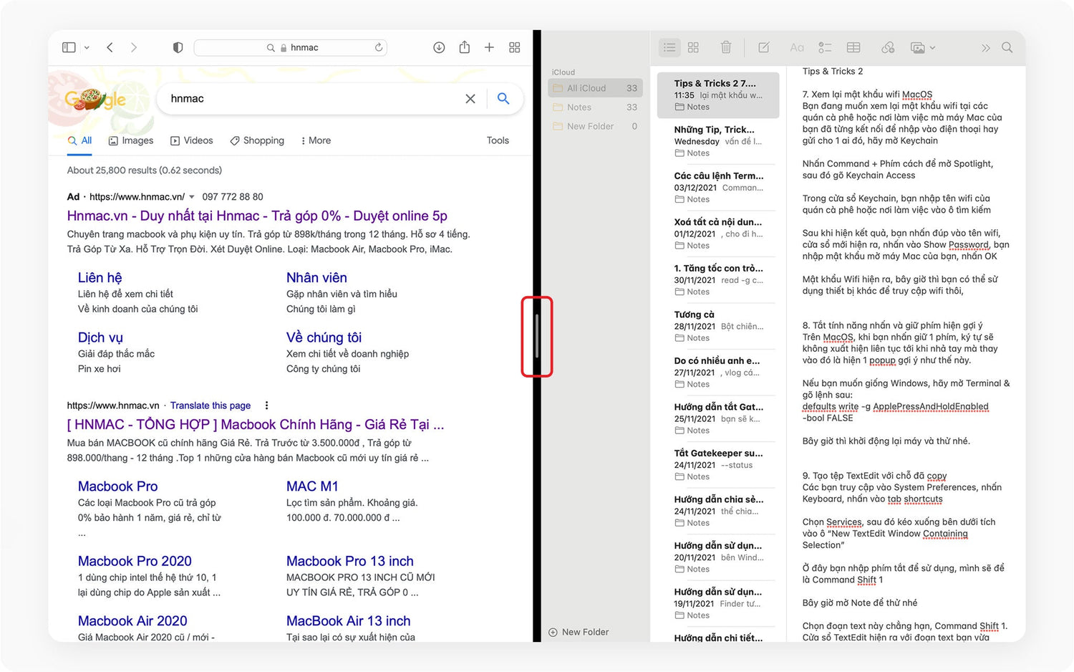
Task: Clear the Google search box with X
Action: pos(470,99)
